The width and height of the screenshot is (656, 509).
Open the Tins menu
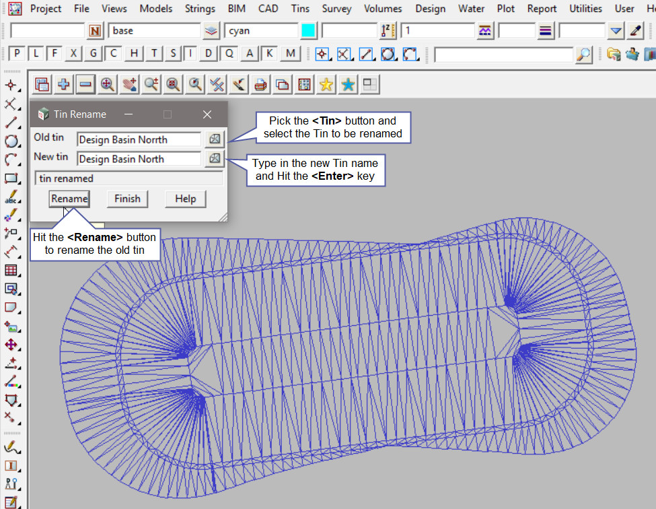[x=300, y=9]
